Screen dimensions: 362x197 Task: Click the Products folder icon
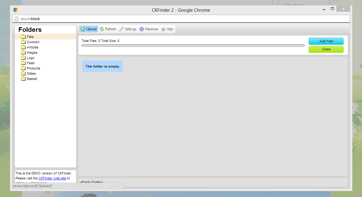[23, 68]
